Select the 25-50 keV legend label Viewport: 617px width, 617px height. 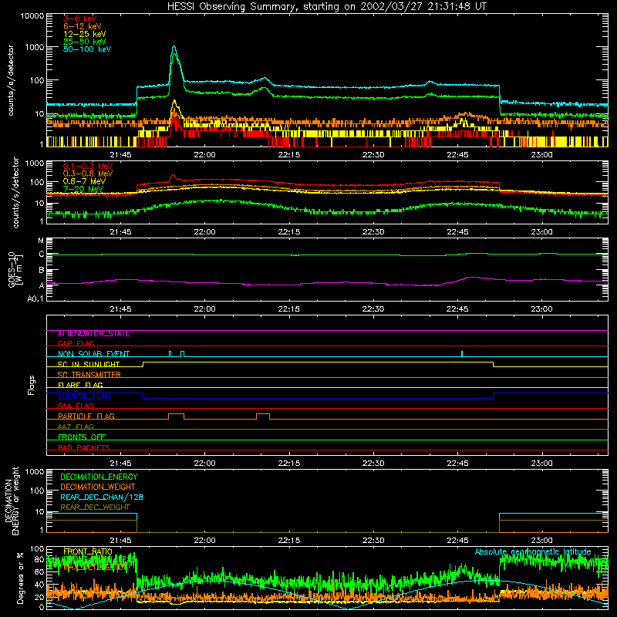point(85,42)
